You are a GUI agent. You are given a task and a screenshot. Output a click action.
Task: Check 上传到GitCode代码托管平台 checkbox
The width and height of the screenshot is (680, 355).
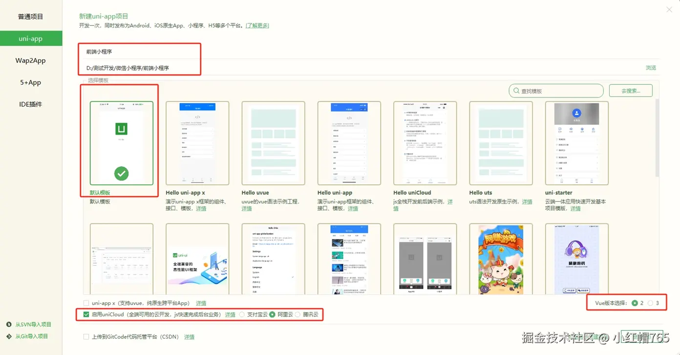click(x=86, y=336)
